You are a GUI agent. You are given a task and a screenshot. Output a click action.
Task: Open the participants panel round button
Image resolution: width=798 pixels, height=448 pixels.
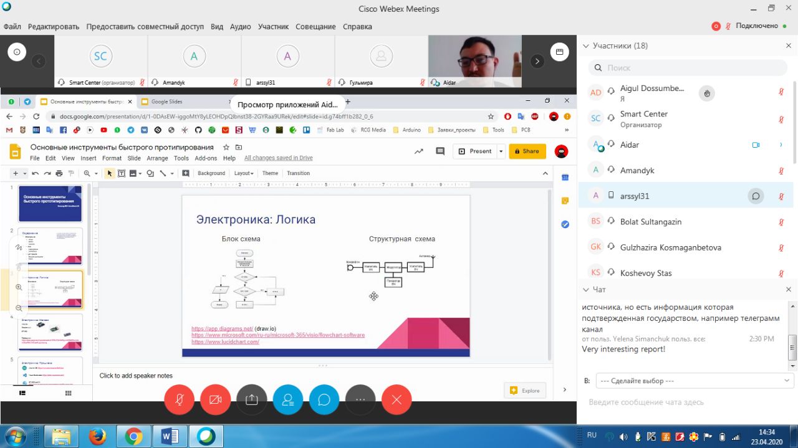point(287,400)
